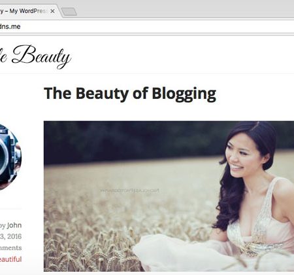Open The Beauty of Blogging post title
Viewport: 294px width, 275px height.
pos(130,94)
